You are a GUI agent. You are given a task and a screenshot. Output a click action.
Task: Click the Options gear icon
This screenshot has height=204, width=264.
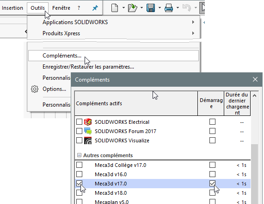coord(35,89)
